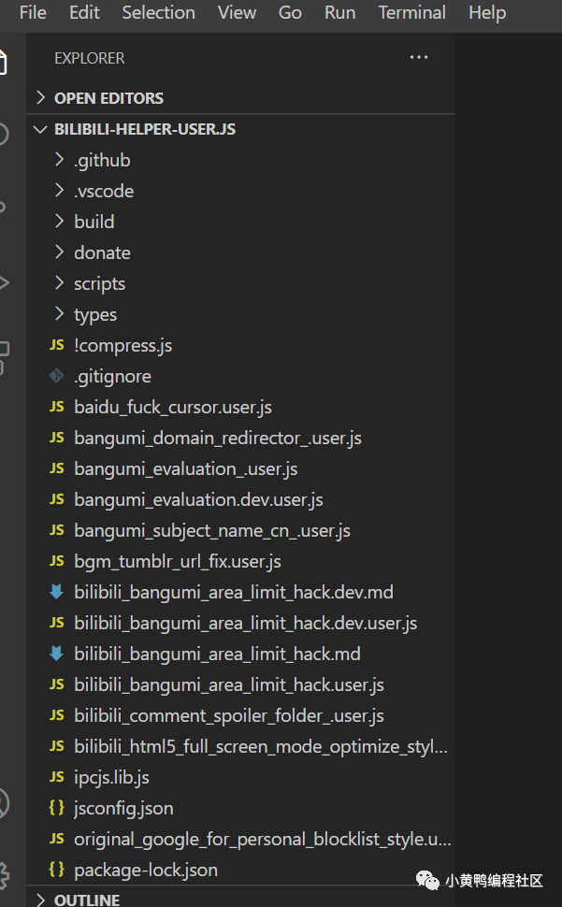562x907 pixels.
Task: Click the Explorer more actions ellipsis
Action: pyautogui.click(x=419, y=57)
